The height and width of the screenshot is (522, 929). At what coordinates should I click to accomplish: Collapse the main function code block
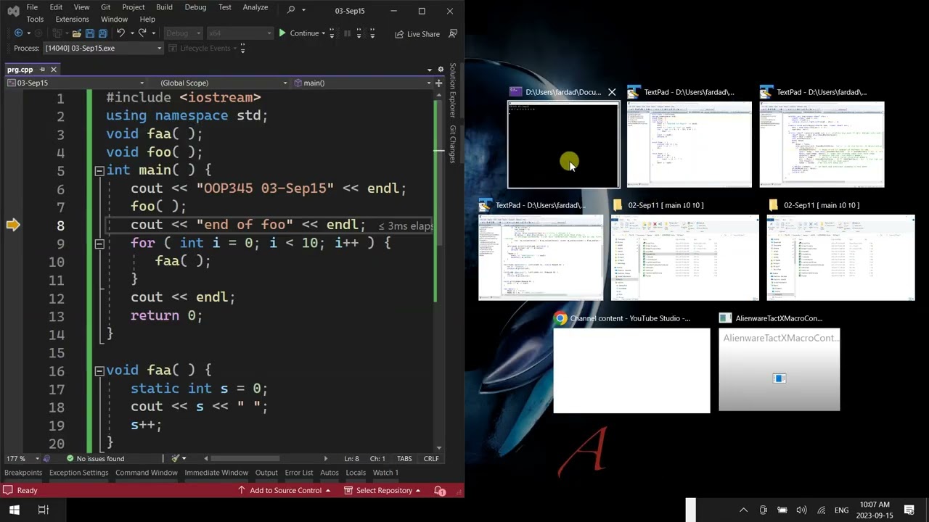click(99, 171)
